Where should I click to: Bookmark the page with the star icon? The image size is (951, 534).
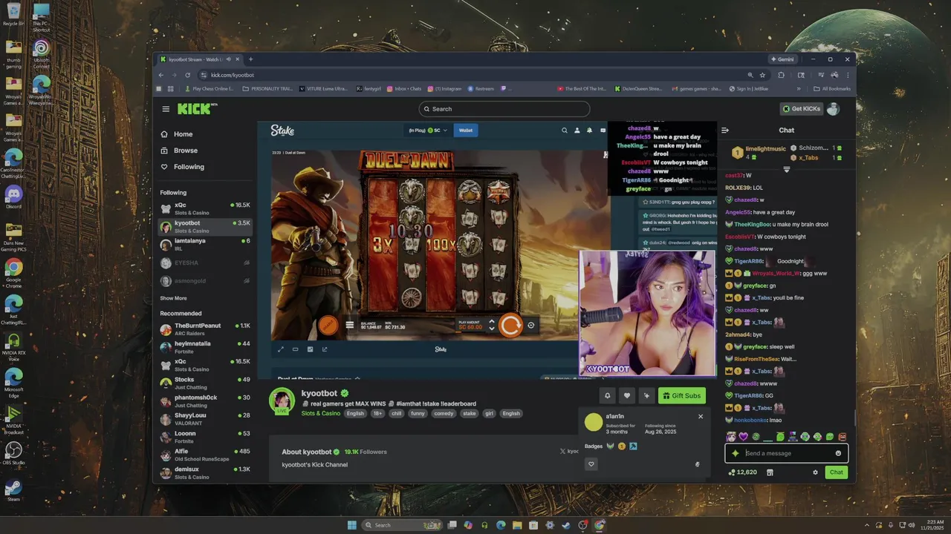pos(762,75)
